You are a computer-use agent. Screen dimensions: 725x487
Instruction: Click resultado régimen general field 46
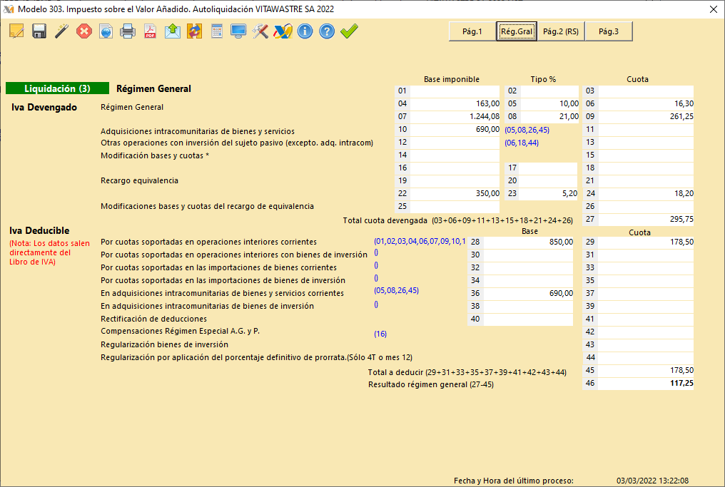[646, 384]
